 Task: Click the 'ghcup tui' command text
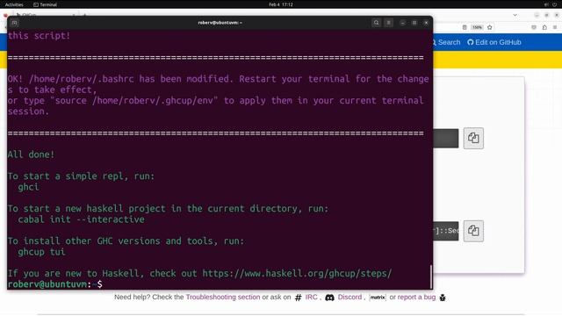[x=41, y=252]
